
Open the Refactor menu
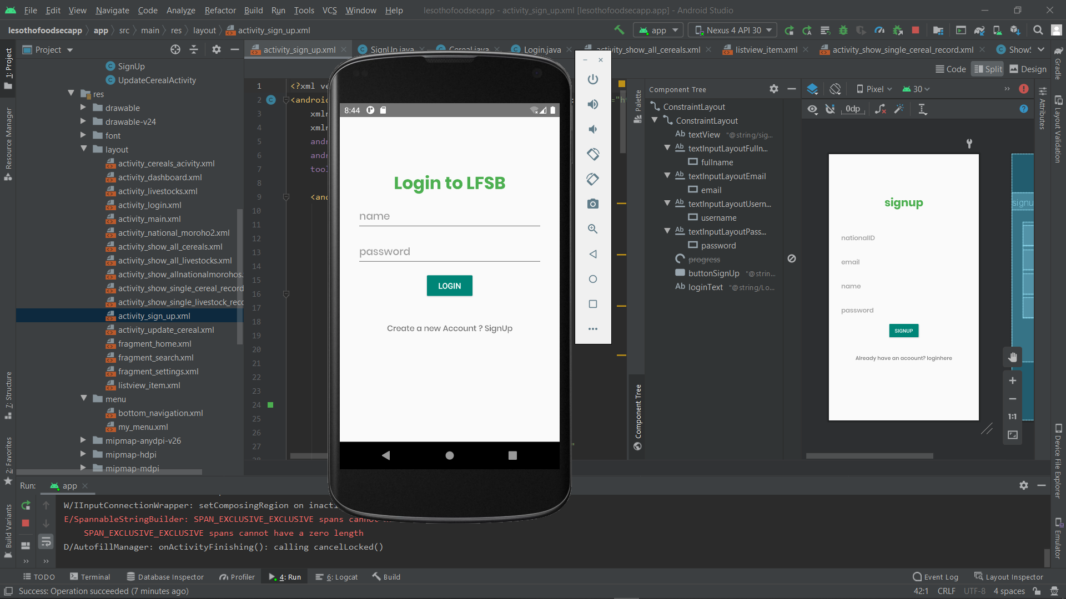pyautogui.click(x=220, y=10)
